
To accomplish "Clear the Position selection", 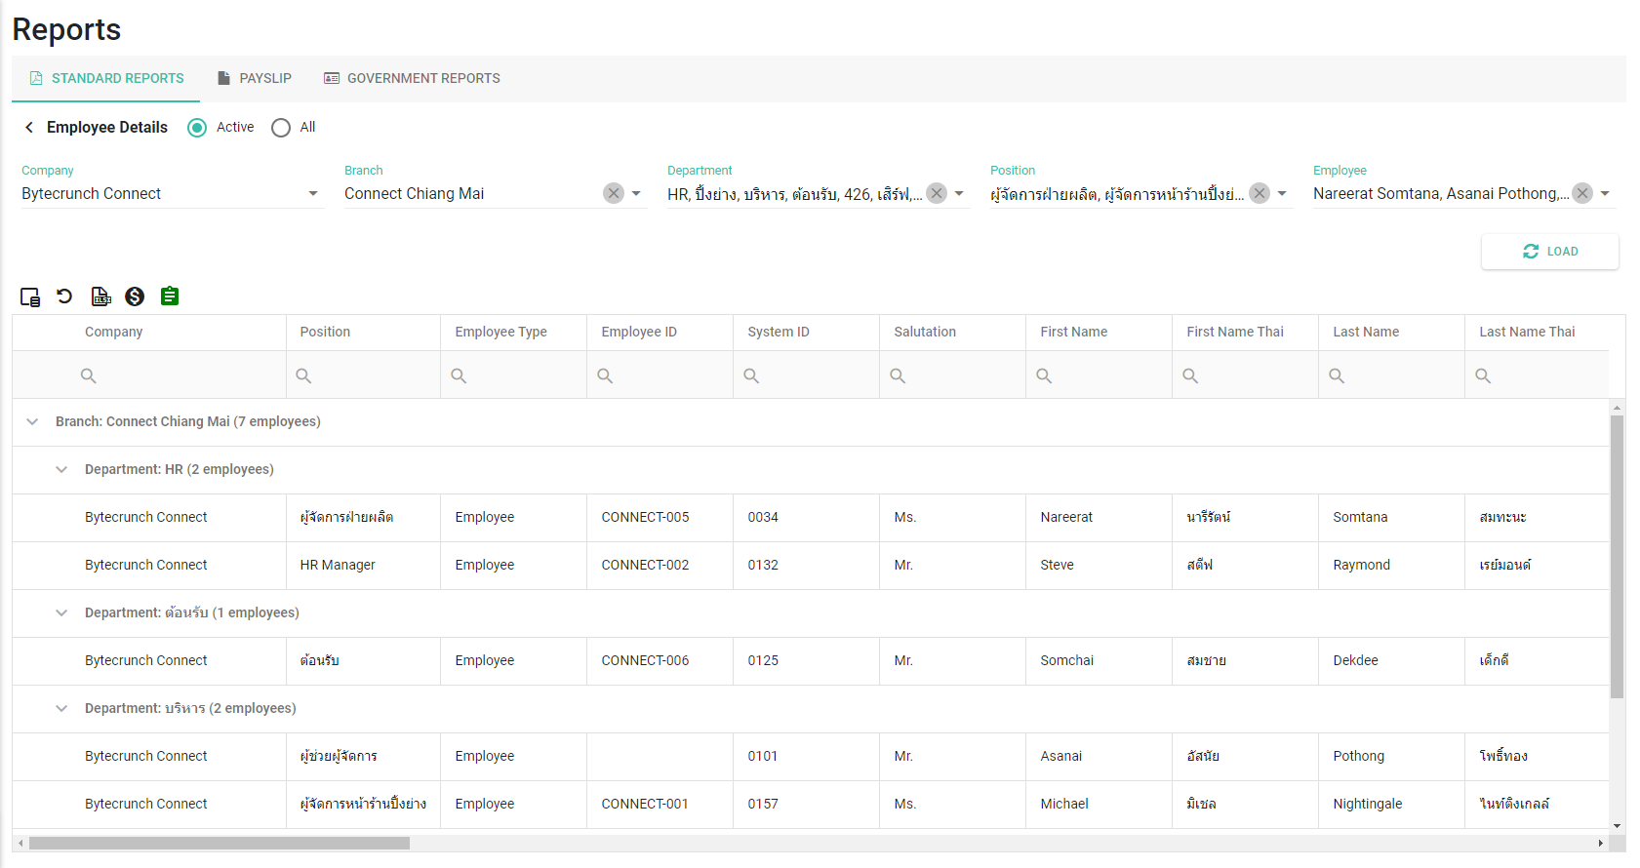I will [1260, 193].
